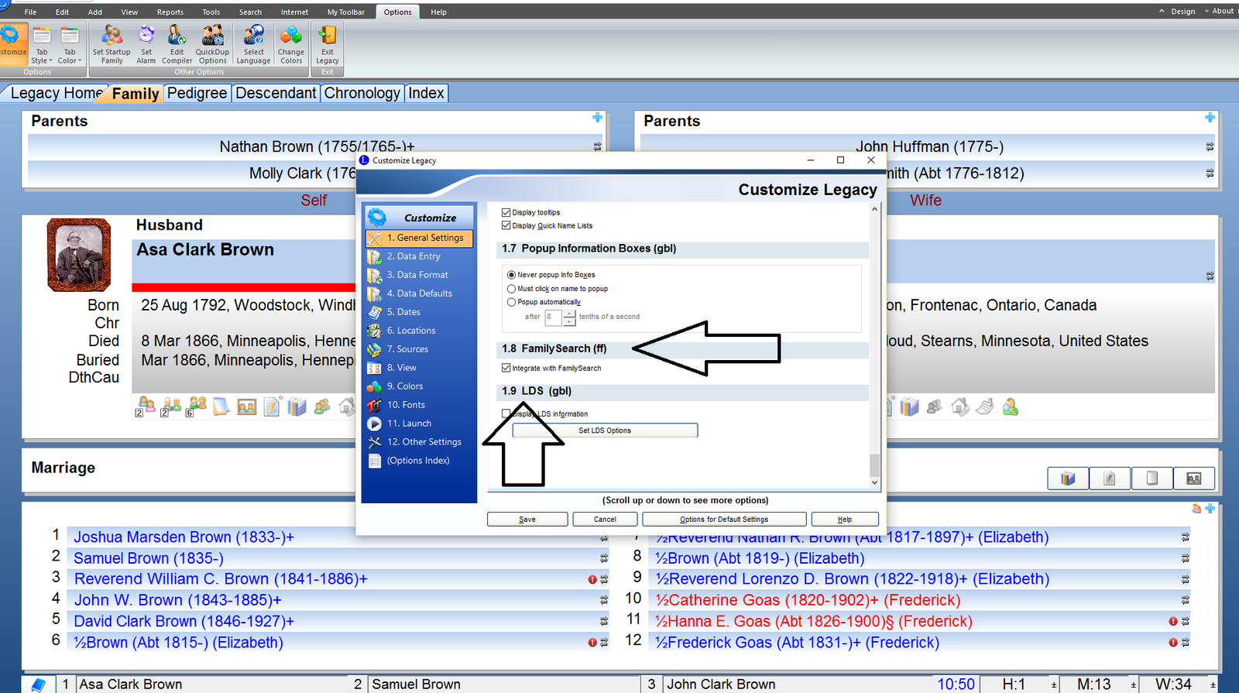The width and height of the screenshot is (1239, 693).
Task: Click spinner on tenths of a second field
Action: click(569, 317)
